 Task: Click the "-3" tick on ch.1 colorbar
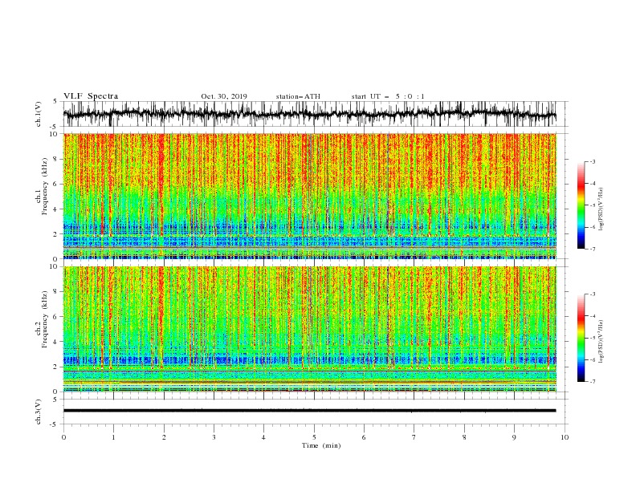593,161
